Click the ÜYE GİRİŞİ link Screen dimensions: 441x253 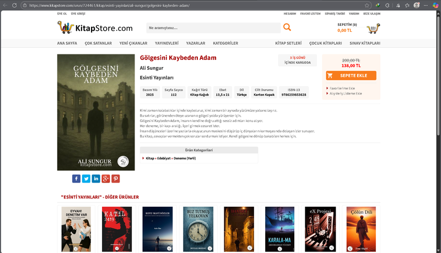coord(78,13)
